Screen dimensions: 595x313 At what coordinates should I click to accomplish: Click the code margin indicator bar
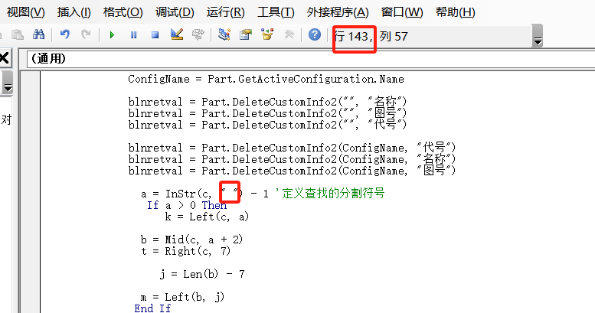(x=30, y=192)
